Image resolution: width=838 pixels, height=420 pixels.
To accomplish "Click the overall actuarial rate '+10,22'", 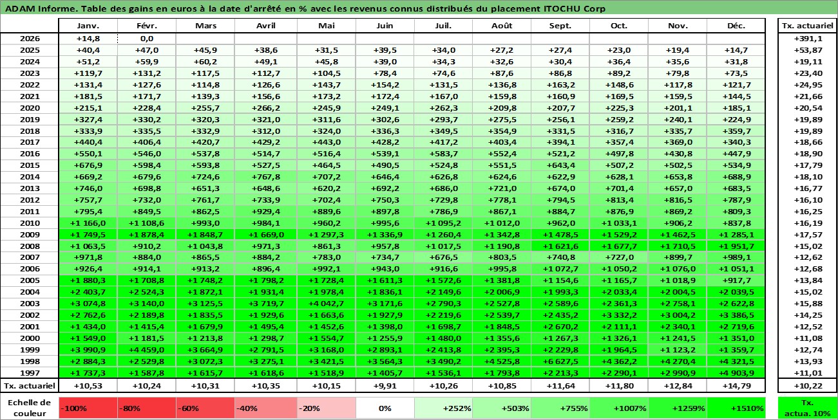I will pos(807,386).
